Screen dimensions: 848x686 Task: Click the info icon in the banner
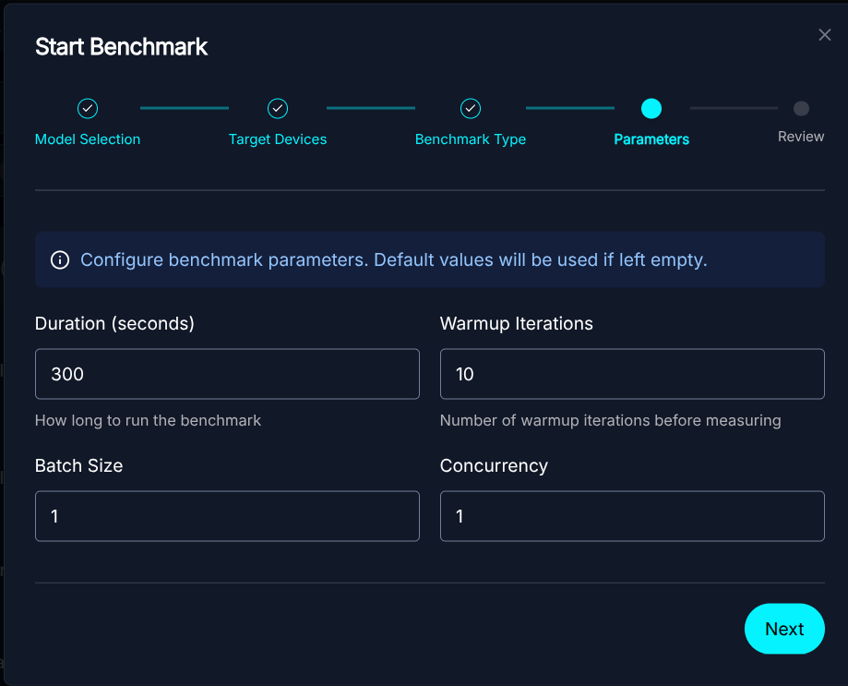pyautogui.click(x=60, y=260)
